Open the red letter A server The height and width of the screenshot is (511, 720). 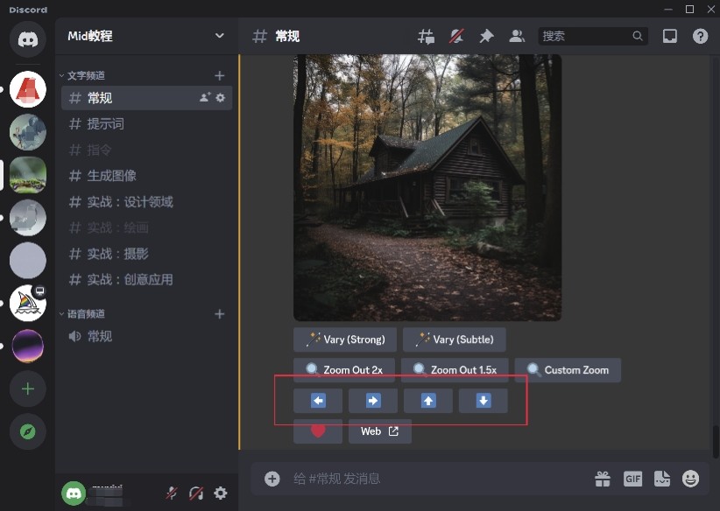pyautogui.click(x=27, y=89)
